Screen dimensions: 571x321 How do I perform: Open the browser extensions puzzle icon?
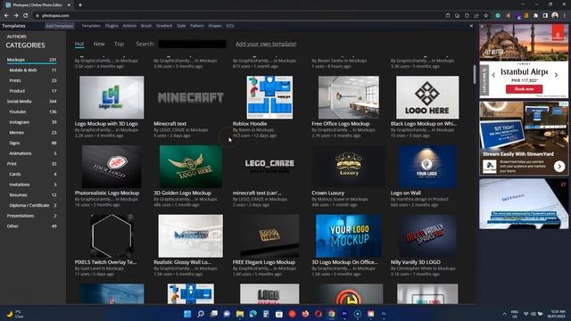(x=535, y=16)
